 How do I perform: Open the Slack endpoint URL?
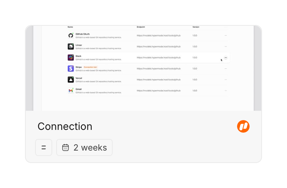tap(158, 58)
